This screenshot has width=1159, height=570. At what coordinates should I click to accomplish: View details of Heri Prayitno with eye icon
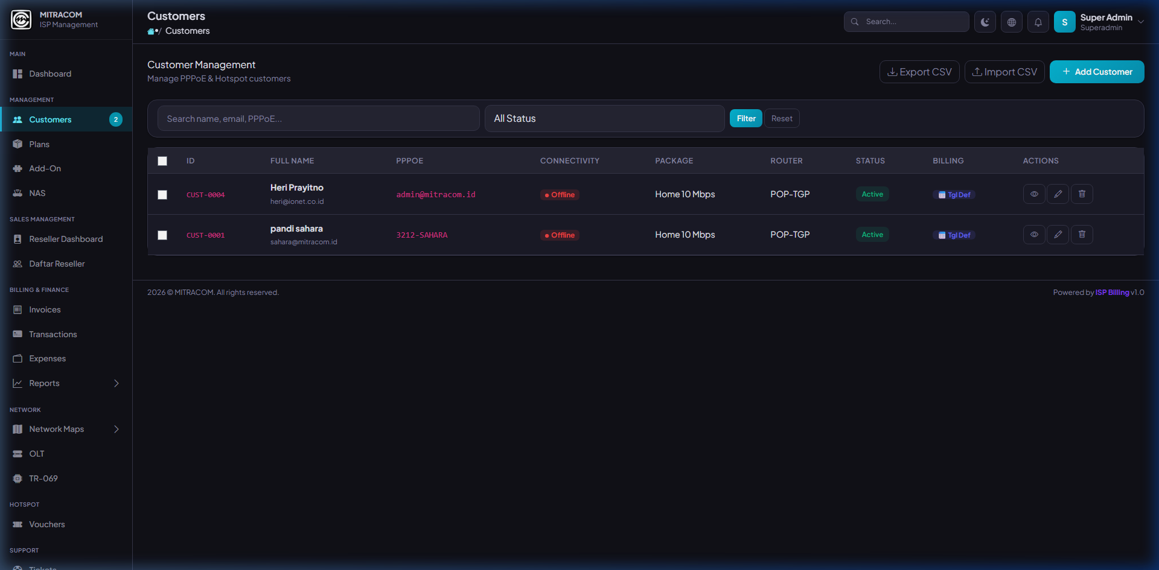tap(1033, 194)
